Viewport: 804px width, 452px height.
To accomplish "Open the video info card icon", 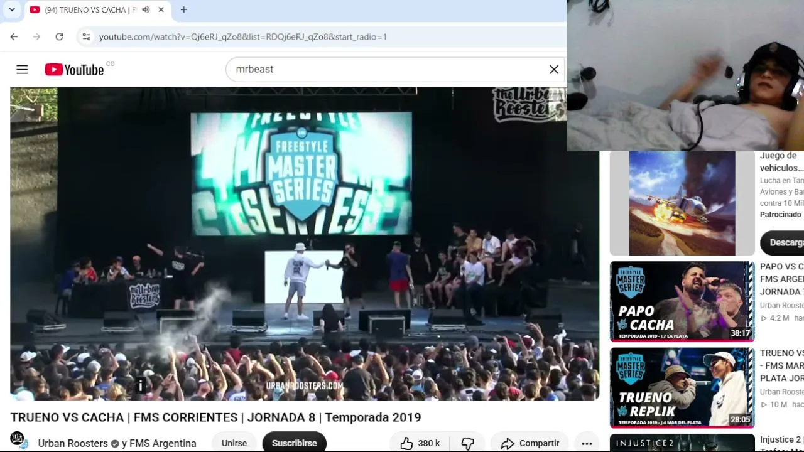I will pos(141,385).
